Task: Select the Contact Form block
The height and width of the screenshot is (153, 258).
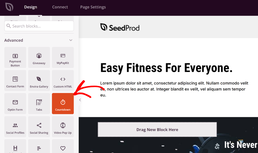Action: pos(15,81)
